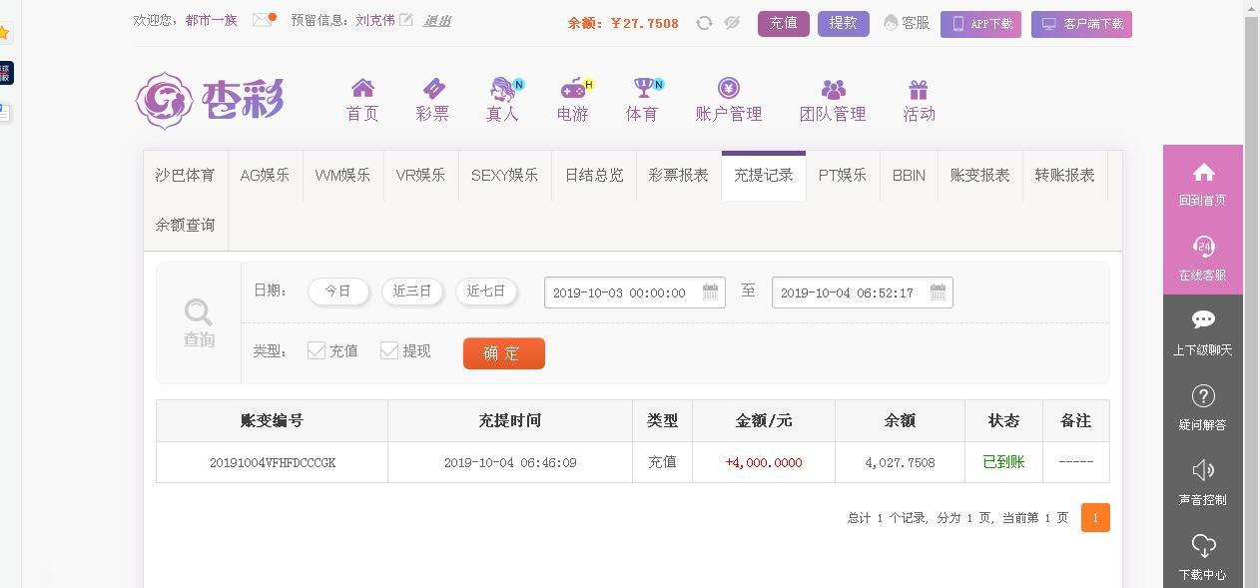Toggle the 充值 type checkbox
The width and height of the screenshot is (1260, 588).
(x=316, y=350)
